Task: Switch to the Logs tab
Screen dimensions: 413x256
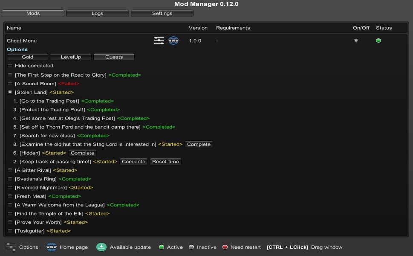Action: point(97,13)
